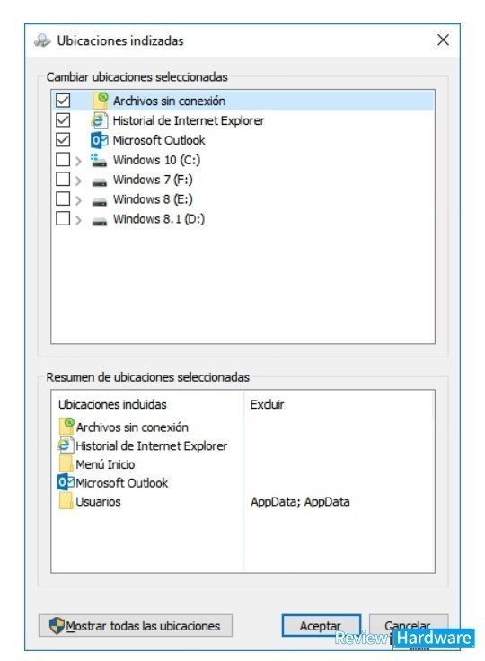
Task: Click Mostrar todas las ubicaciones button
Action: click(136, 626)
